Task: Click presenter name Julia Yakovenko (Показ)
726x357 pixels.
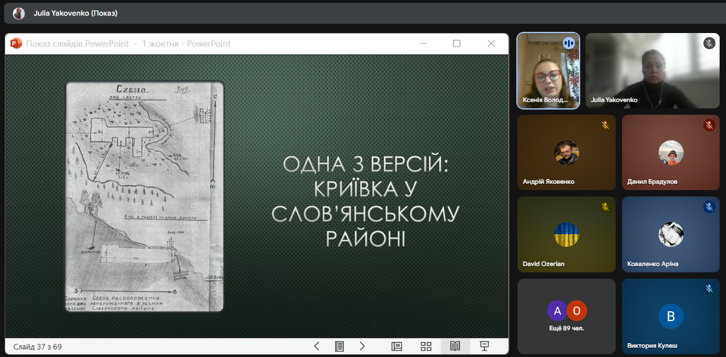Action: (76, 13)
